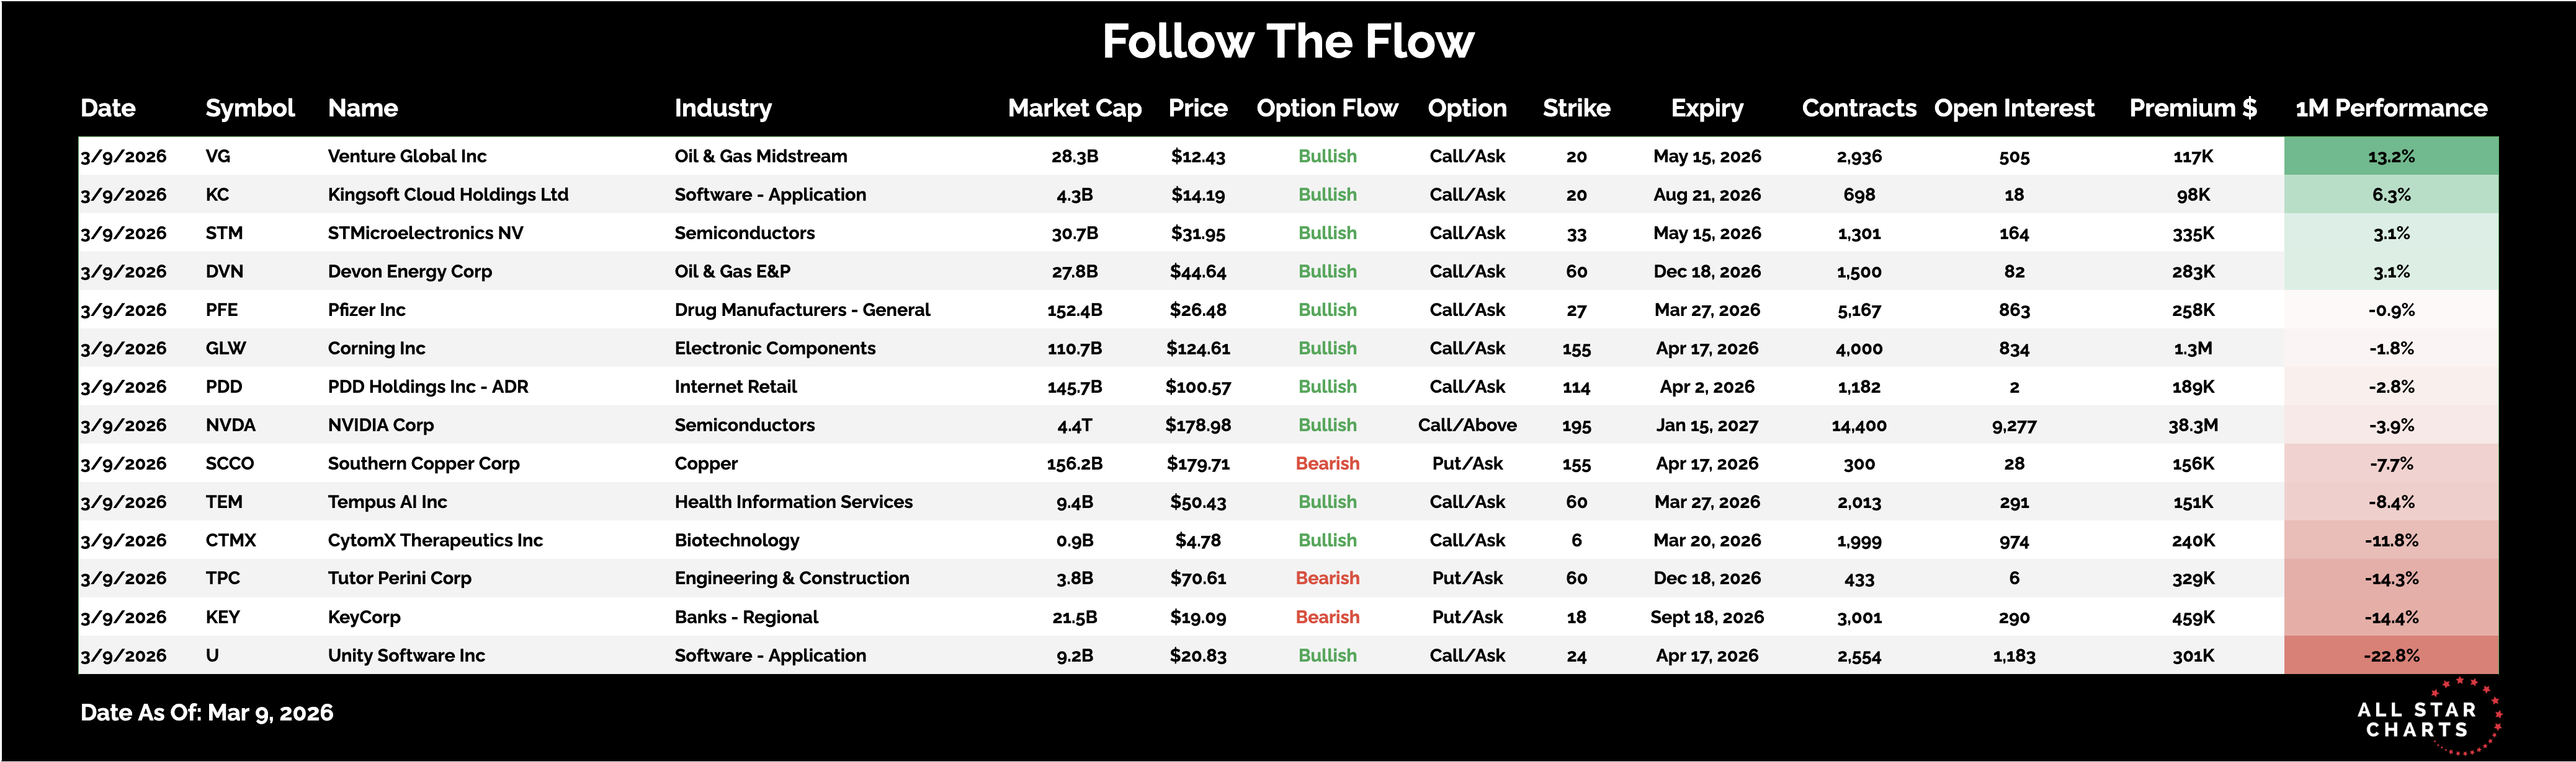
Task: Select the 38.3M premium value
Action: click(2192, 424)
